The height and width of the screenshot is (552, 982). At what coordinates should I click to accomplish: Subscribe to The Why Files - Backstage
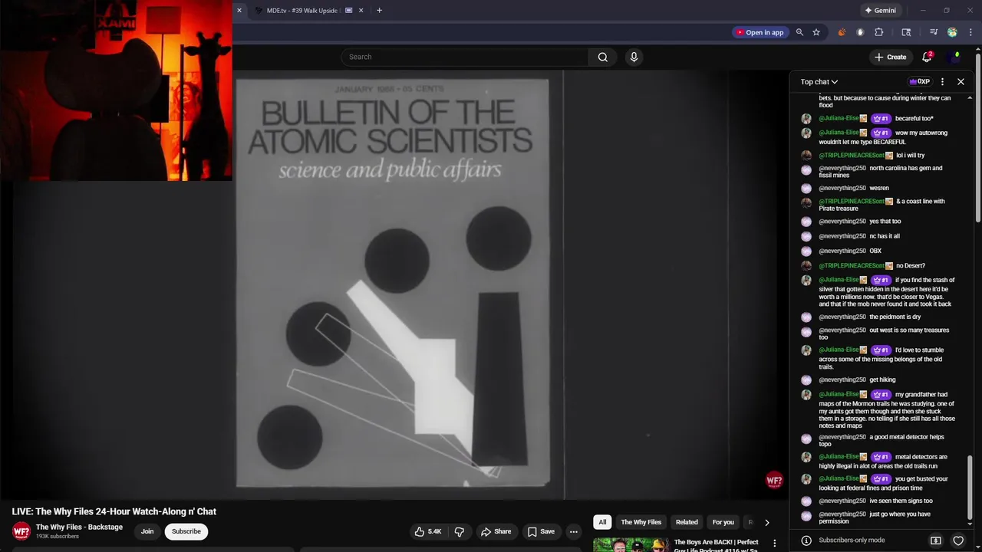point(186,531)
